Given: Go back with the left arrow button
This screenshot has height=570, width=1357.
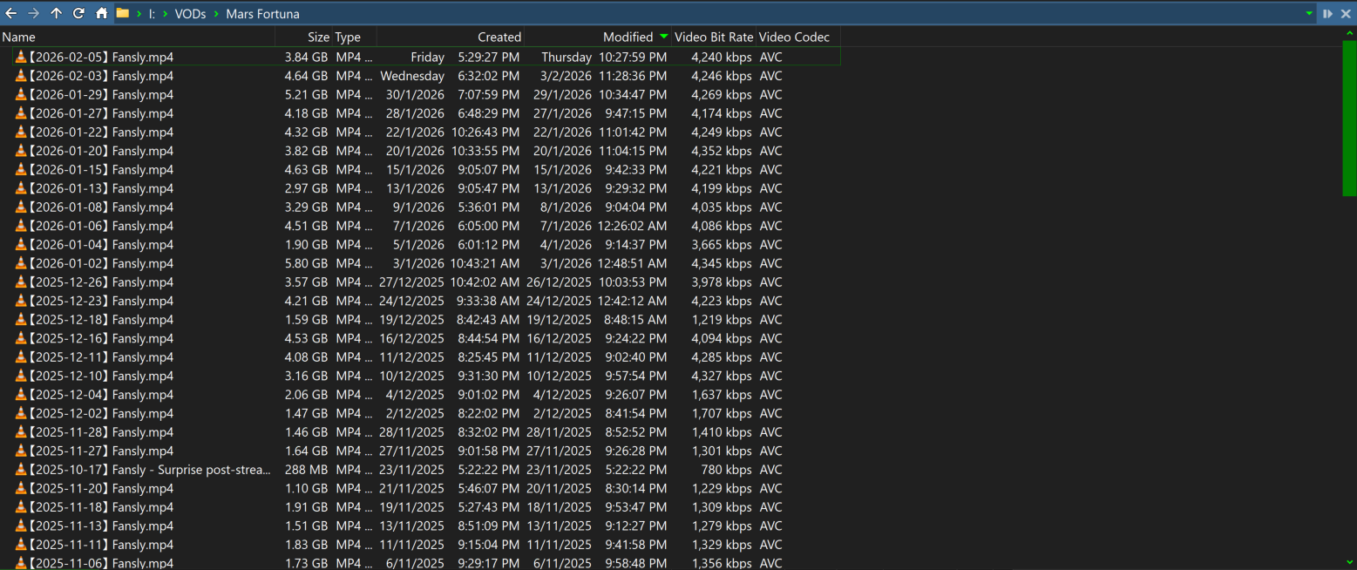Looking at the screenshot, I should 10,13.
